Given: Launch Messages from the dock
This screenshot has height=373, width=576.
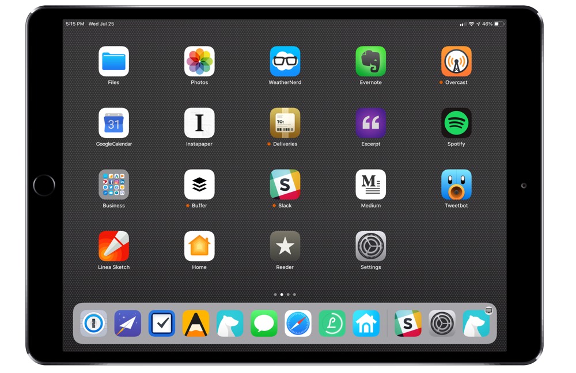Looking at the screenshot, I should pos(264,324).
